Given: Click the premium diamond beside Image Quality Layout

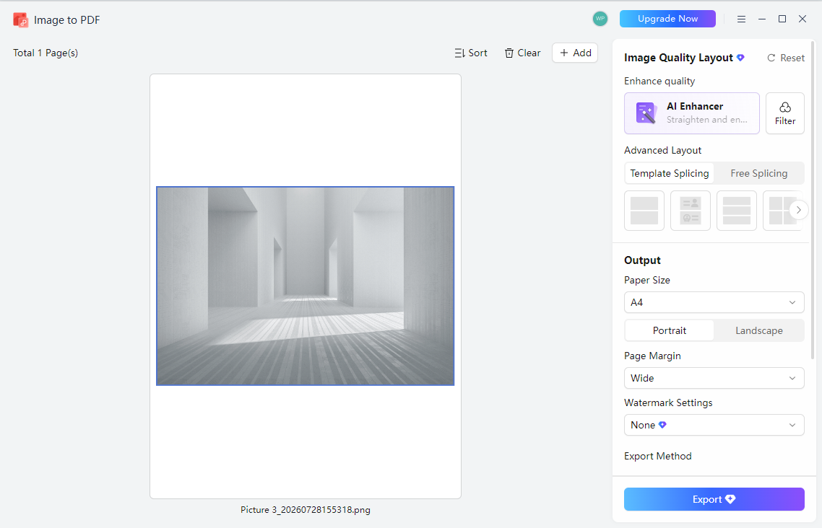Looking at the screenshot, I should (x=740, y=58).
